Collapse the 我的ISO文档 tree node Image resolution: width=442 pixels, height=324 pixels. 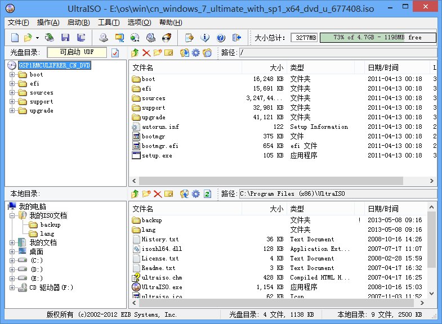pyautogui.click(x=12, y=215)
